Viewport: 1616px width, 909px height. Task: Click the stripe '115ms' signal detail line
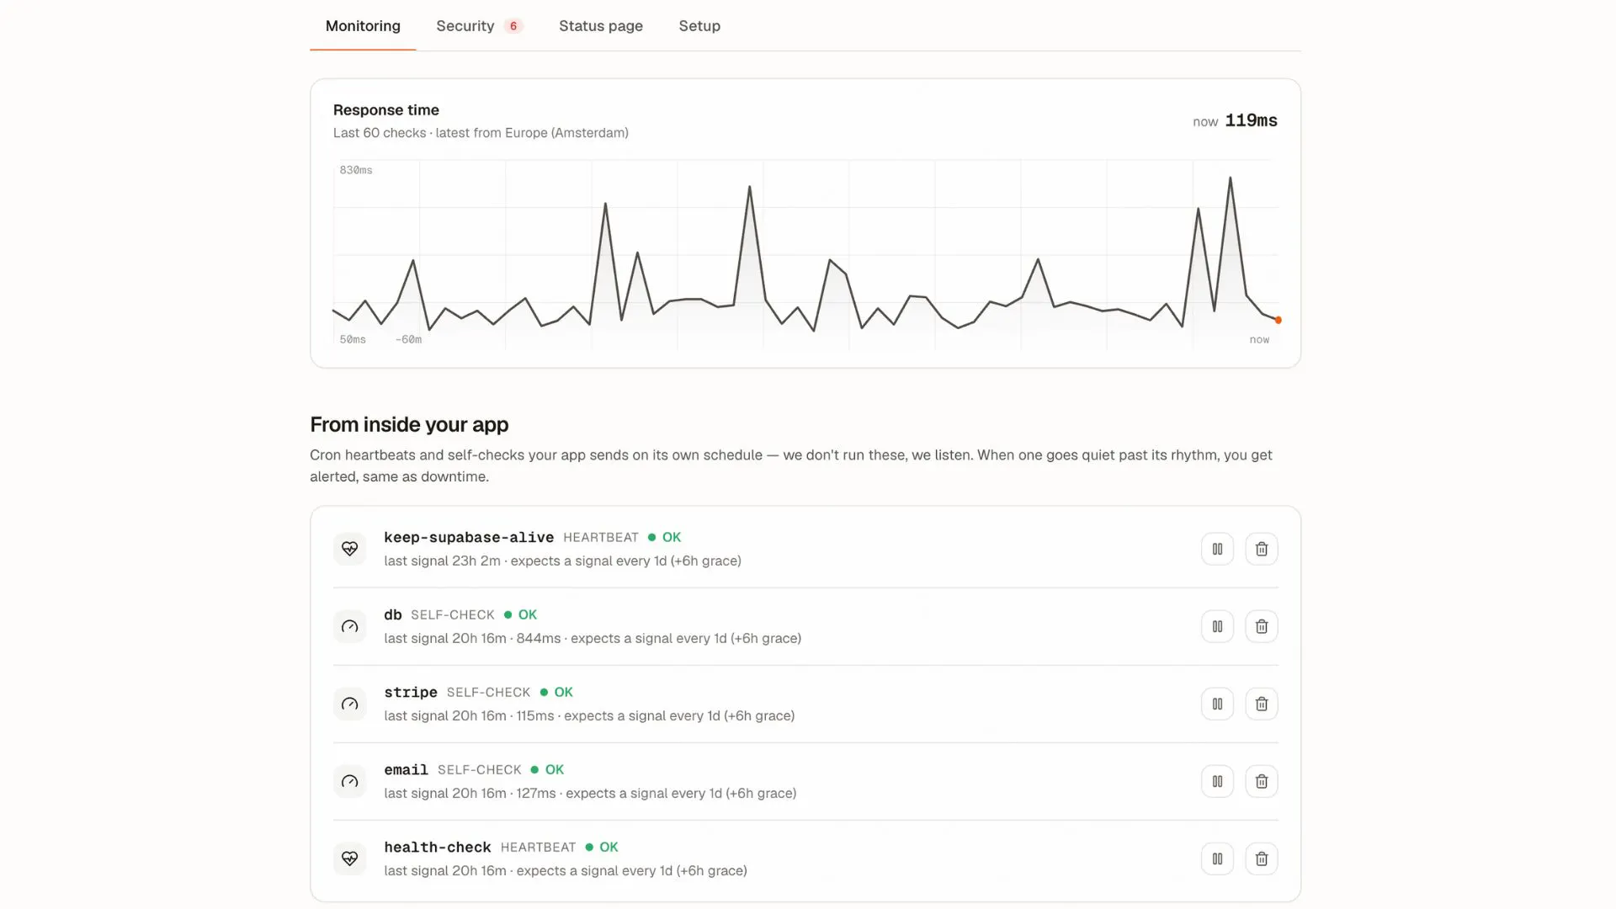pyautogui.click(x=589, y=715)
